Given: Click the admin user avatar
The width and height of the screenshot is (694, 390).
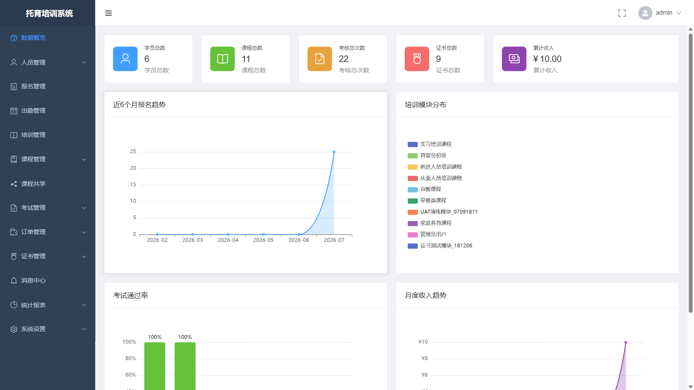Looking at the screenshot, I should [645, 13].
